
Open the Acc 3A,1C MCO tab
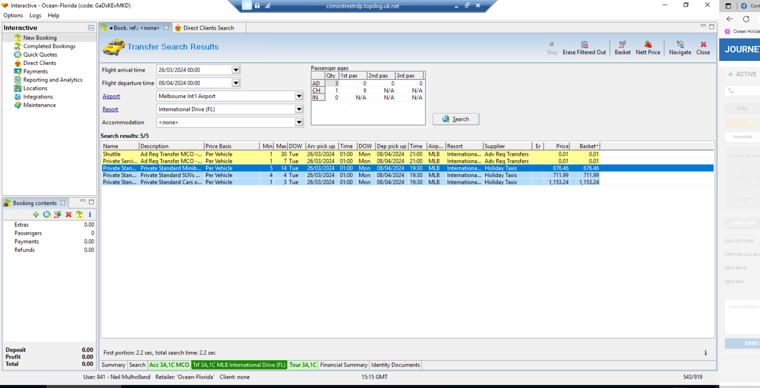(169, 365)
